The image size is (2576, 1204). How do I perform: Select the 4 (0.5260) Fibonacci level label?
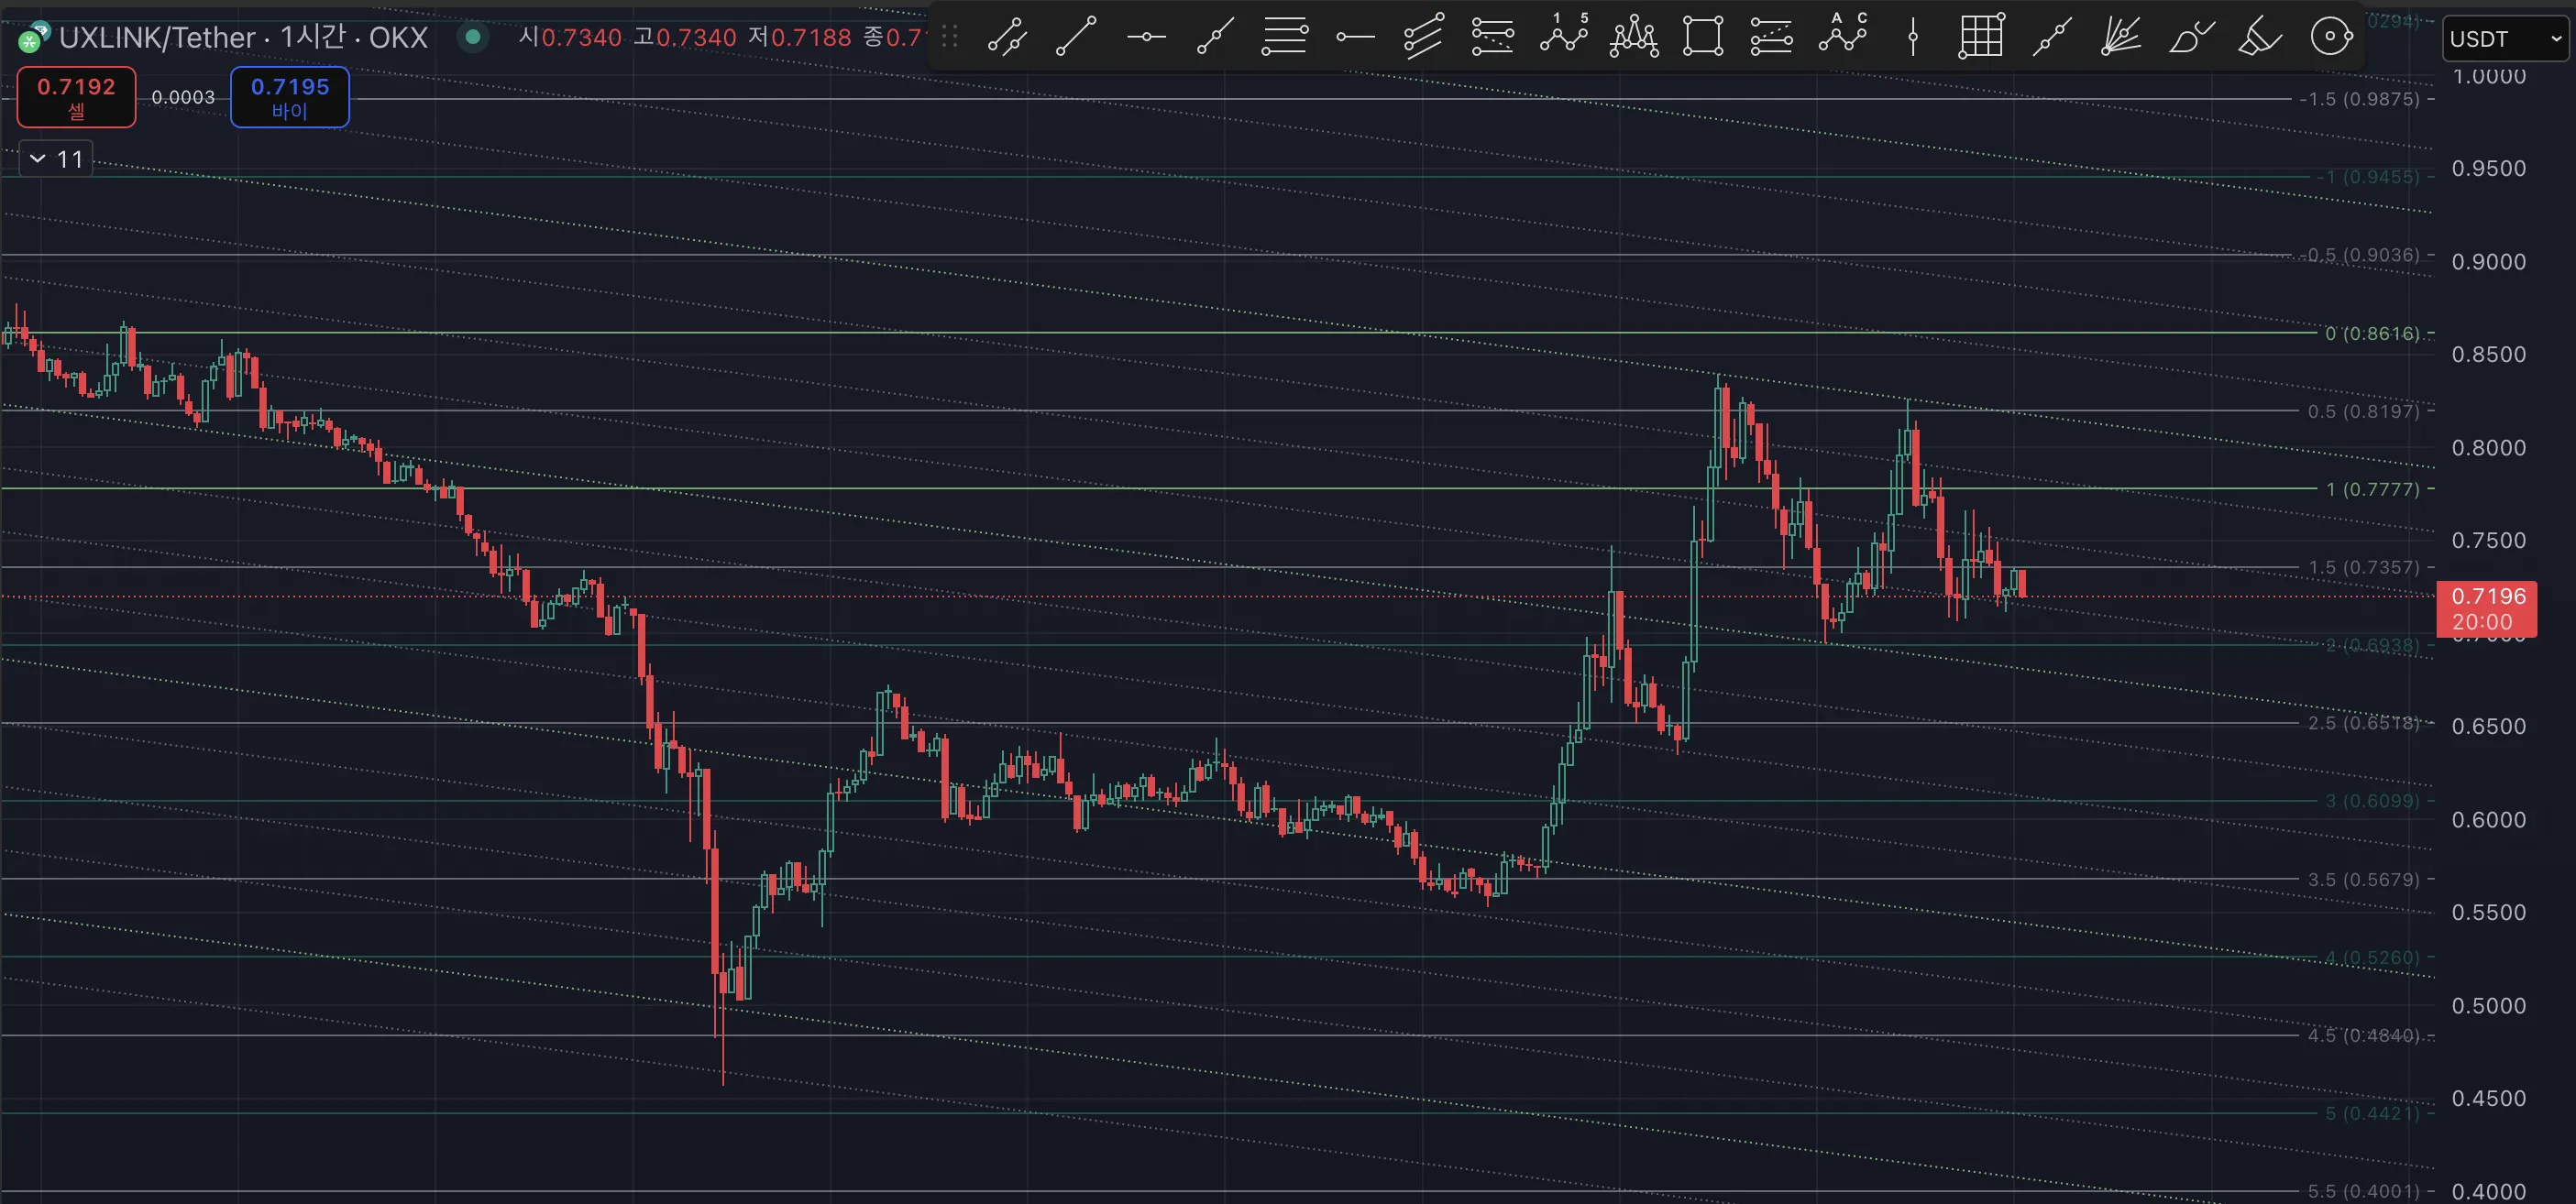point(2372,958)
